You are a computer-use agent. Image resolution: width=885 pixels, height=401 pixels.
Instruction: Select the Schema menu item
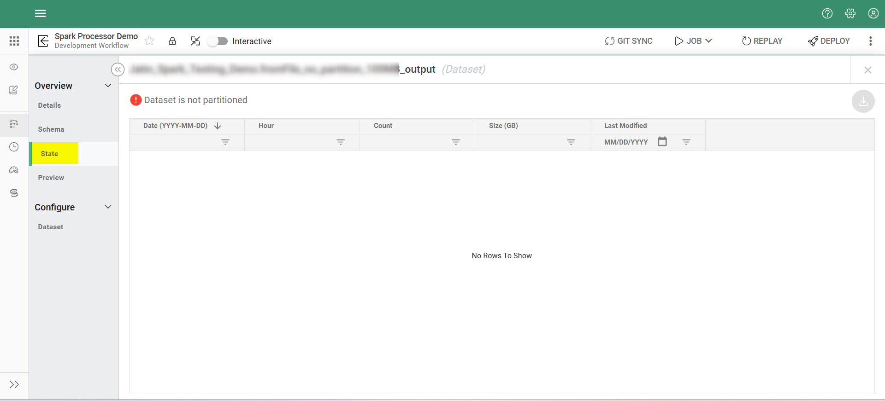(x=51, y=129)
